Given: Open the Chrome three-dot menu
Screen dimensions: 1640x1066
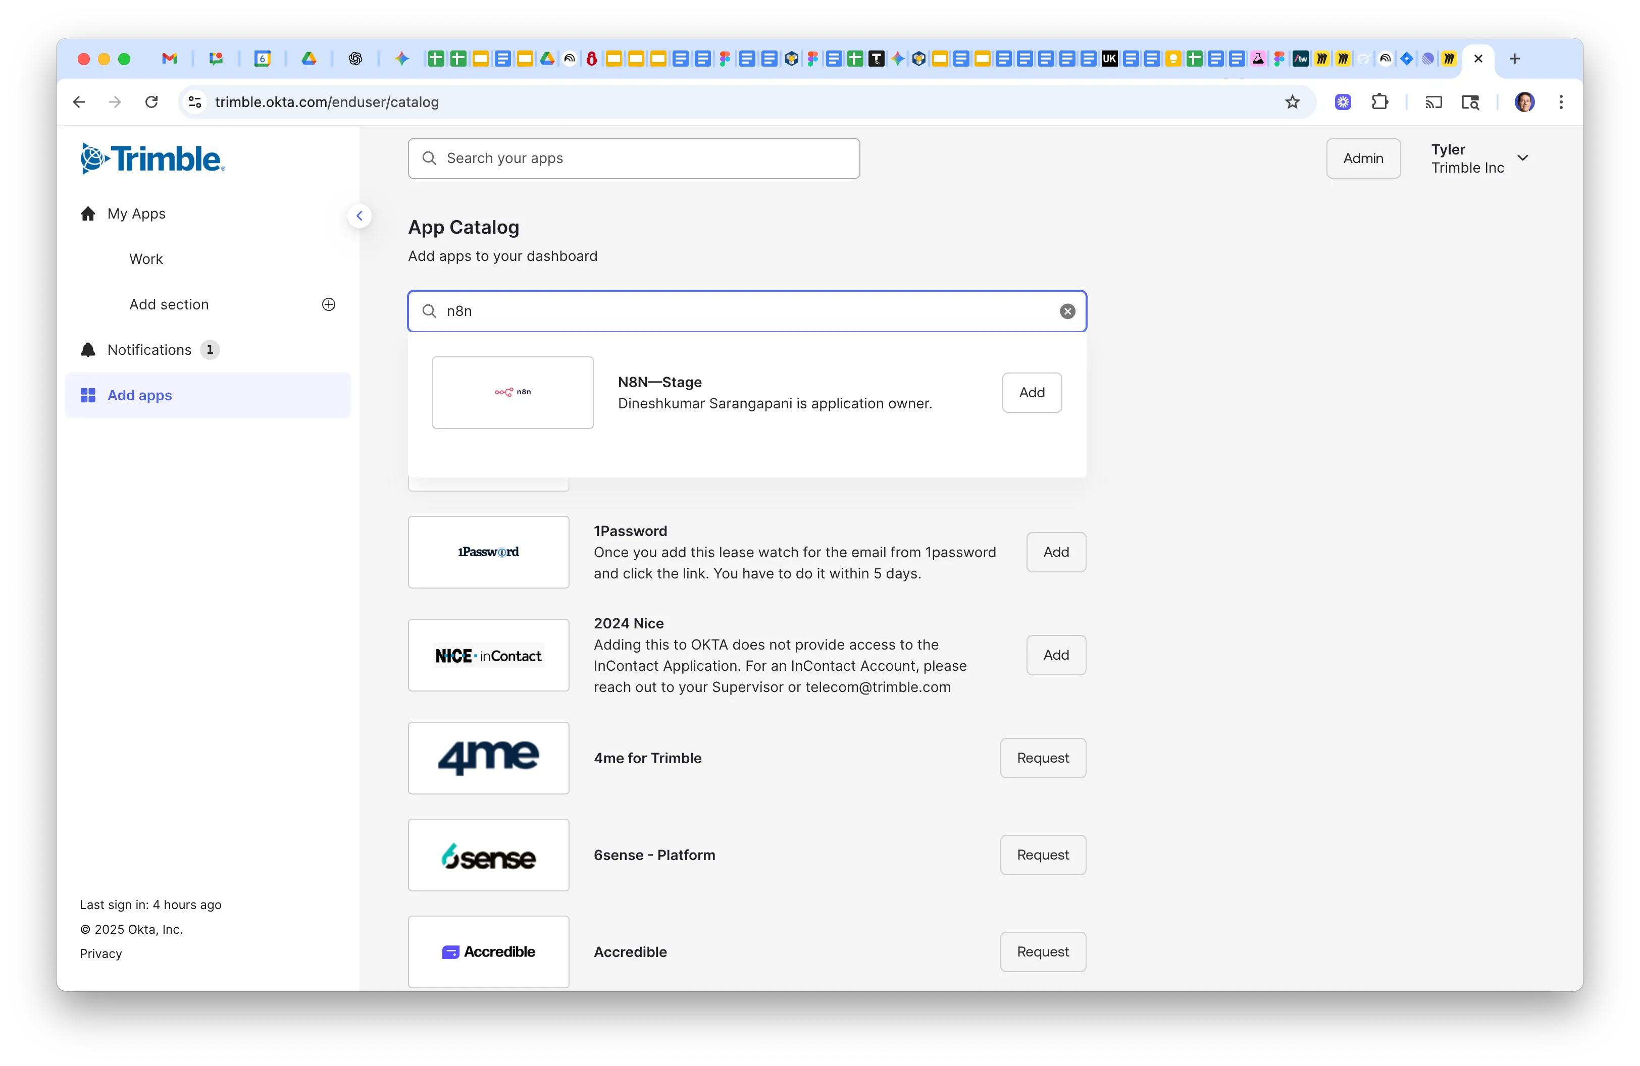Looking at the screenshot, I should coord(1561,102).
